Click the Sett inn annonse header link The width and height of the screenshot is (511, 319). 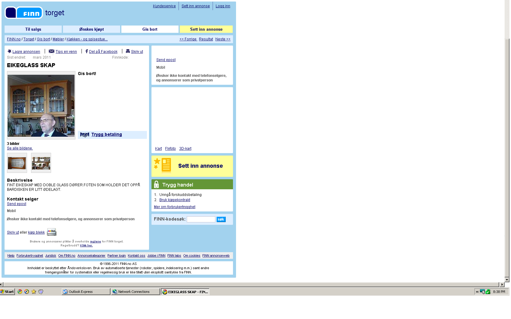point(196,6)
